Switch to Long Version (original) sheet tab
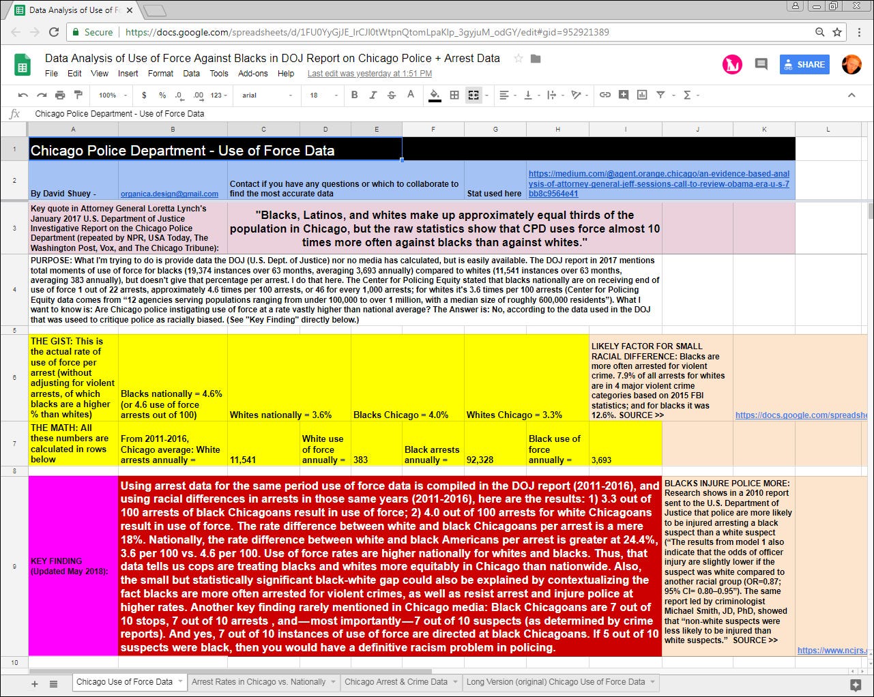 point(555,681)
